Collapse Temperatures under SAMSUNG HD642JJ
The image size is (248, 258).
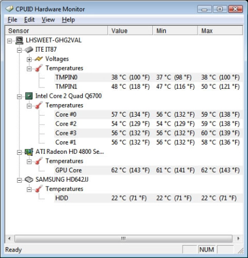29,189
